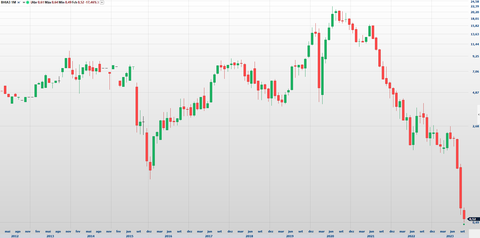480x238 pixels.
Task: Click the 2015 year label on time axis
Action: [130, 236]
